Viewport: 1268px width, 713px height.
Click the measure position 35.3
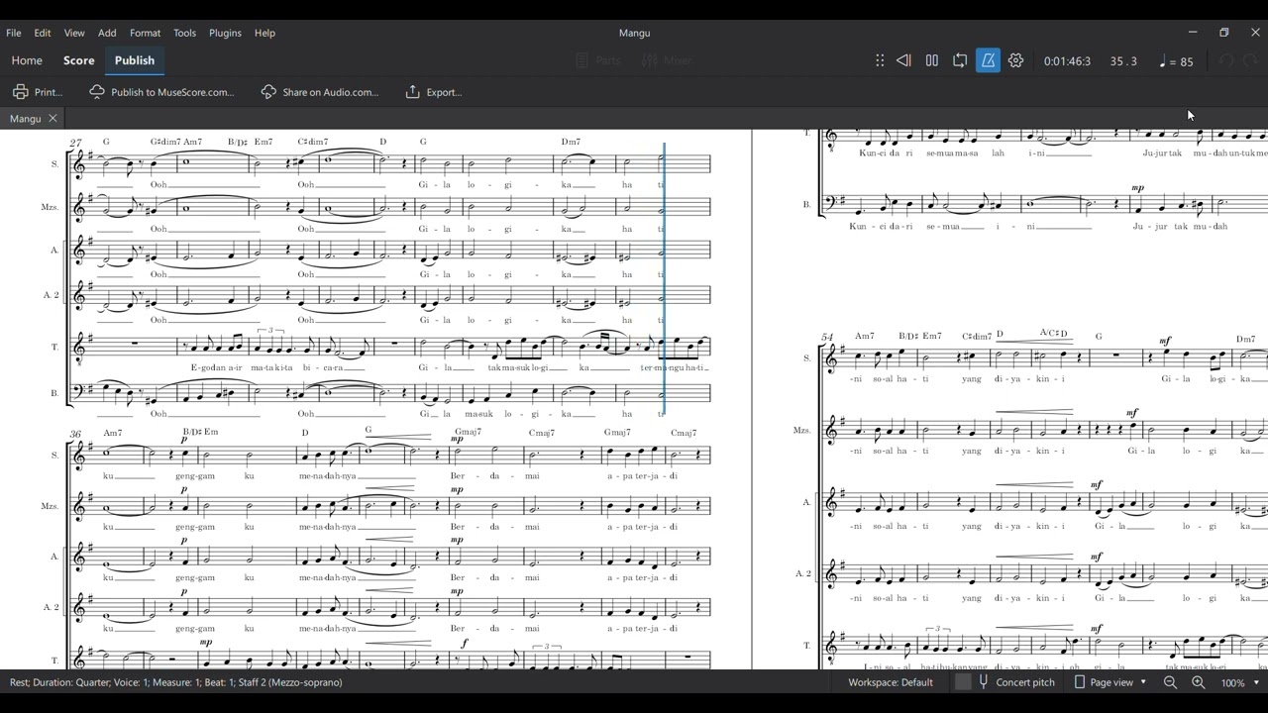point(1123,61)
